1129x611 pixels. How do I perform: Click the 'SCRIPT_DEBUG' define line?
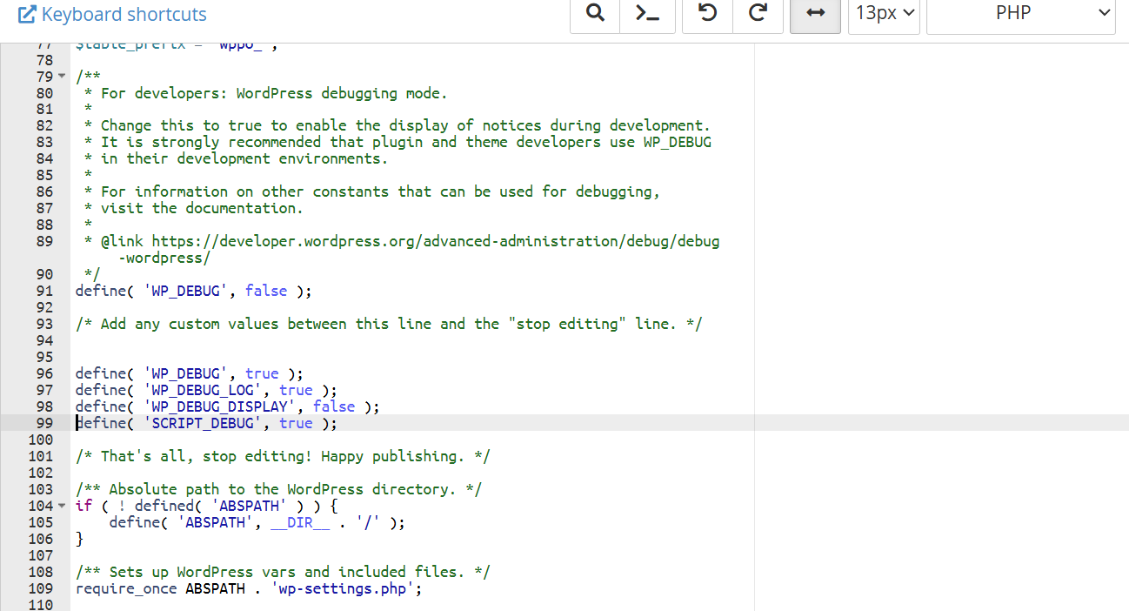206,423
